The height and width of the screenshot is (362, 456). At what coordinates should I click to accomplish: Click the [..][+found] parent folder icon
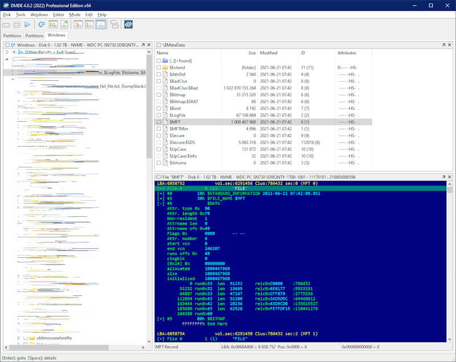tap(165, 61)
